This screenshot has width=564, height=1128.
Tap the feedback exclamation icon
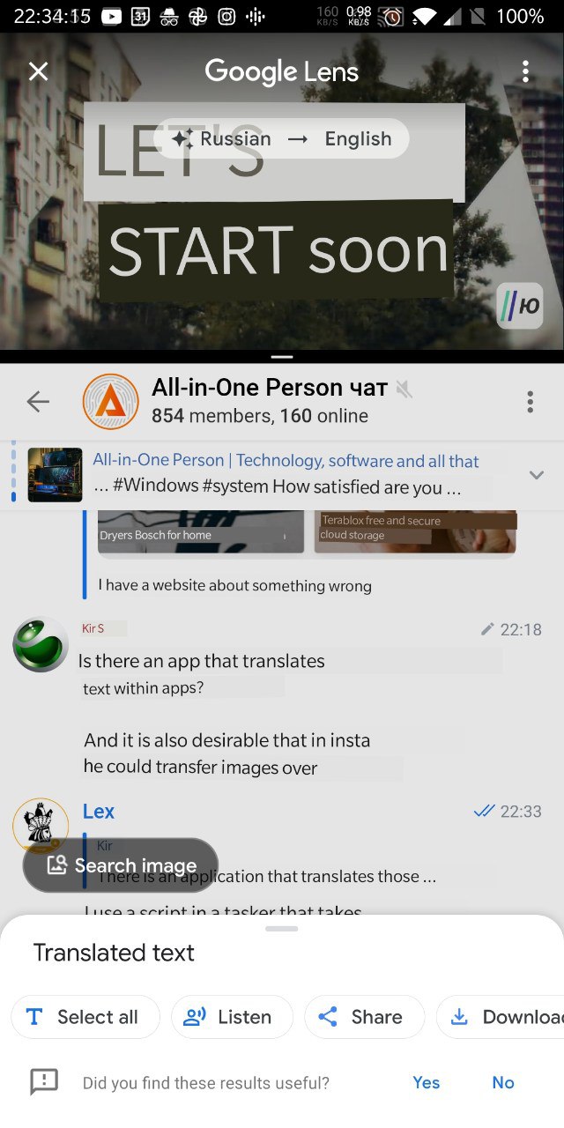pyautogui.click(x=44, y=1082)
